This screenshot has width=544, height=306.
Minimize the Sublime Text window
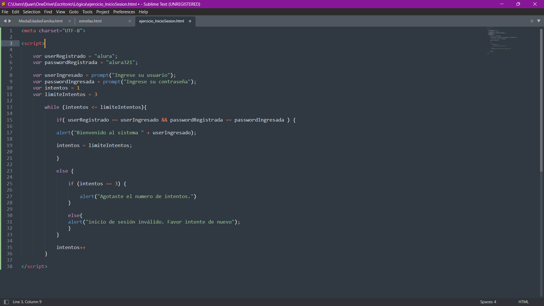[x=502, y=4]
